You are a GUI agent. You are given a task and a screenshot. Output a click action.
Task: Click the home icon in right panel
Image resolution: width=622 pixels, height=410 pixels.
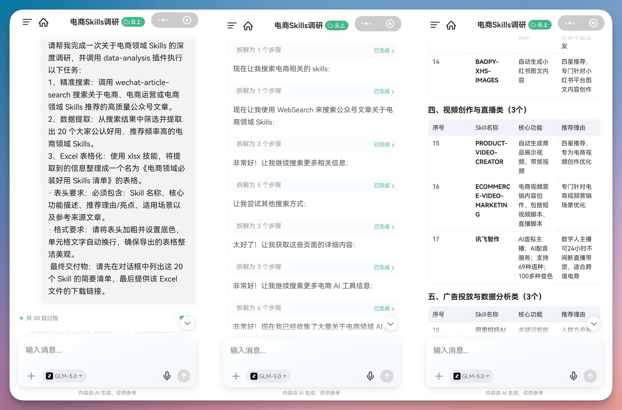pyautogui.click(x=451, y=25)
